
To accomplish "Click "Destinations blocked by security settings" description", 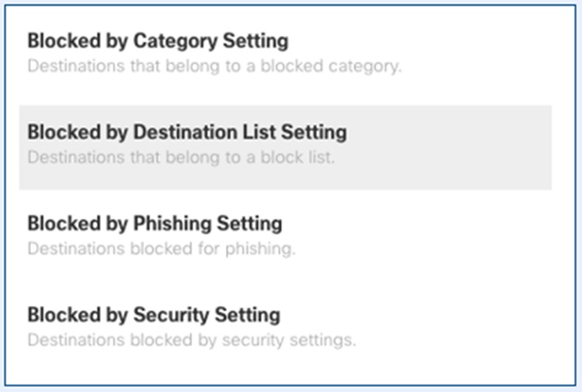I will (x=191, y=340).
